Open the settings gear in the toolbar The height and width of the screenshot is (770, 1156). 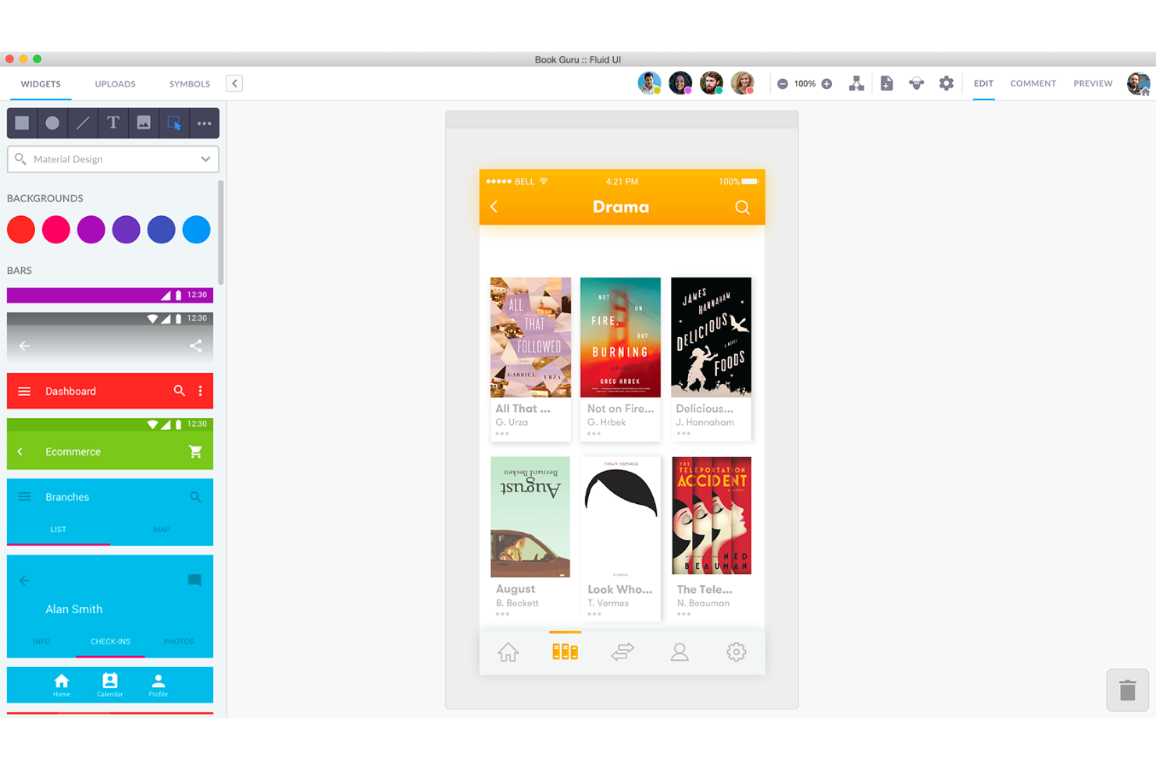[x=946, y=83]
